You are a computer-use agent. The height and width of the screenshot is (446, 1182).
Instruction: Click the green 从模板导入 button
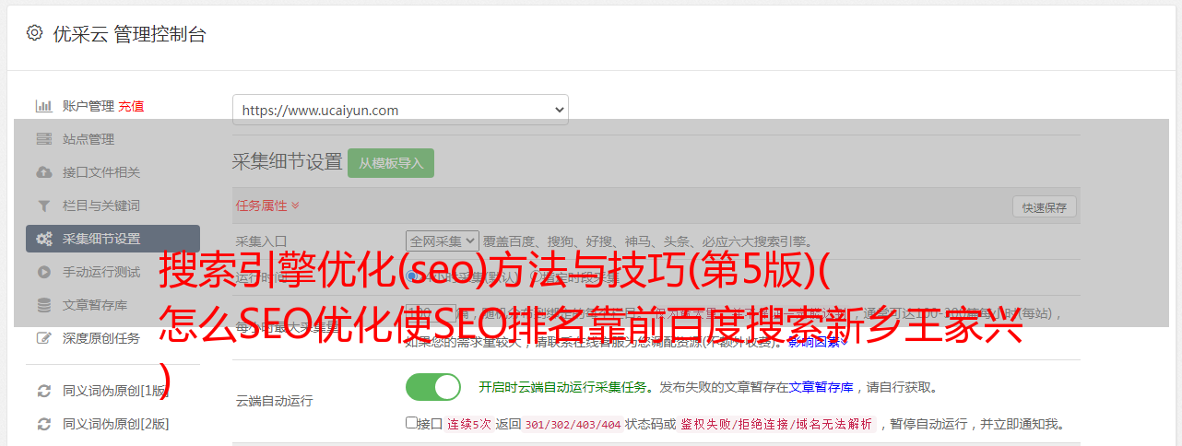(x=391, y=163)
